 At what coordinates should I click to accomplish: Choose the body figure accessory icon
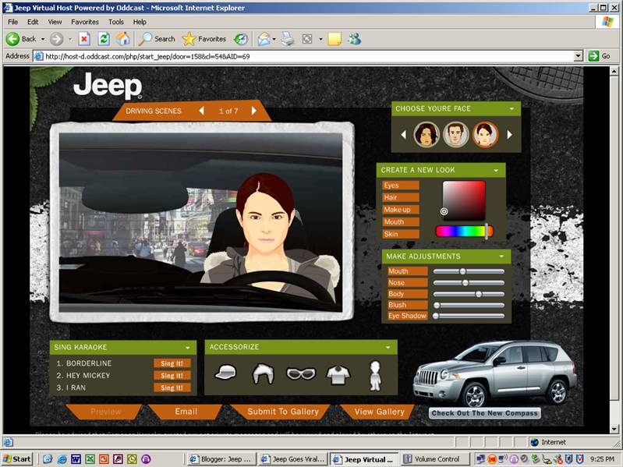coord(375,376)
